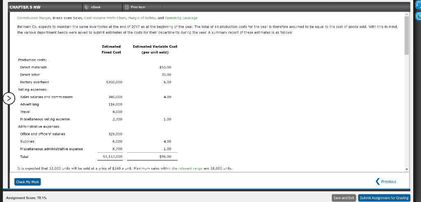
Task: Open the Margin of Safety link
Action: click(x=142, y=18)
